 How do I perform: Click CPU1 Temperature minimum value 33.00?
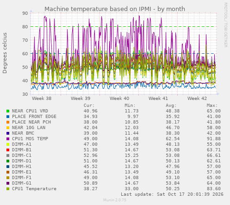[x=131, y=189]
